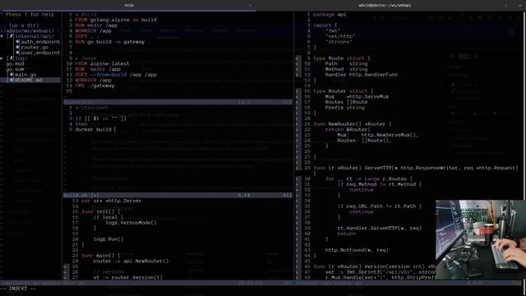Place cursor on 'http.NotFound(w, req)' line
The image size is (526, 296).
click(357, 250)
